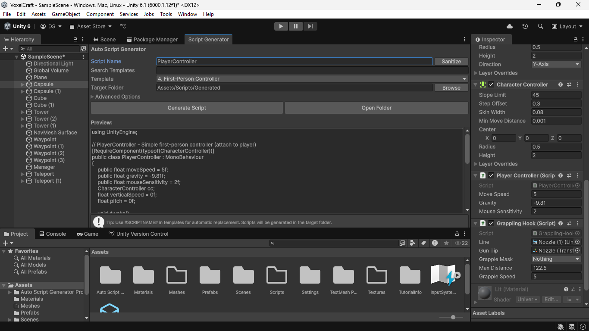This screenshot has height=331, width=589.
Task: Open Unity Cloud services from the toolbar
Action: [x=509, y=26]
